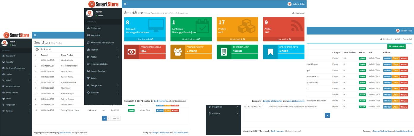Open Konfirmasi Pembayaran calendar icon, front sidebar
414x136 pixels.
[x=88, y=43]
